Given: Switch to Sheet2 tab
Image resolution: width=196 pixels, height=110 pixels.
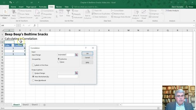Looking at the screenshot, I should (x=26, y=105).
